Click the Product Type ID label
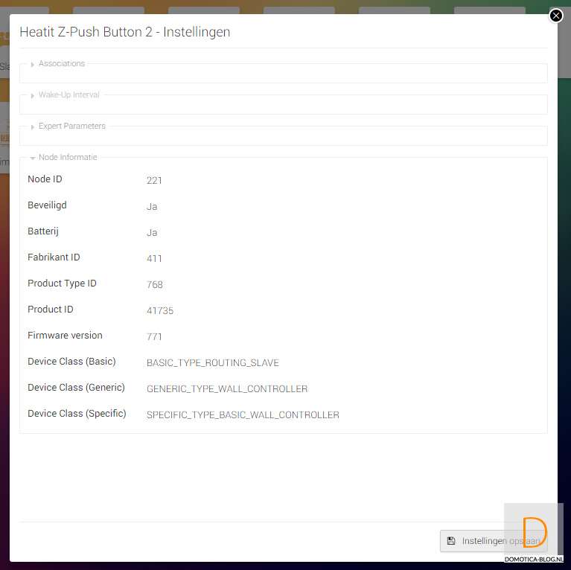Screen dimensions: 571x570 62,284
